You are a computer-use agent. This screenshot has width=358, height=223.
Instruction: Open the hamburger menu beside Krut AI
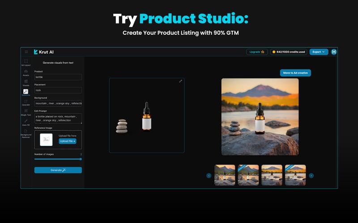(26, 52)
